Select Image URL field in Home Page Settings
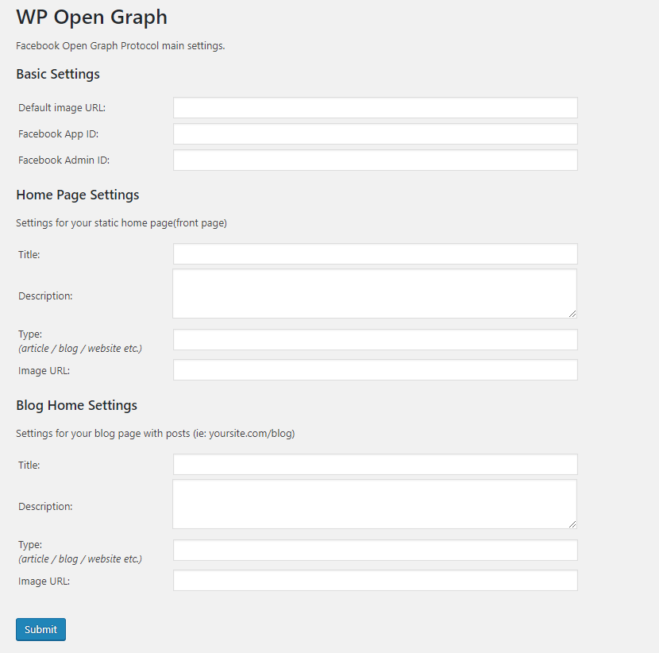Image resolution: width=659 pixels, height=653 pixels. pyautogui.click(x=376, y=370)
